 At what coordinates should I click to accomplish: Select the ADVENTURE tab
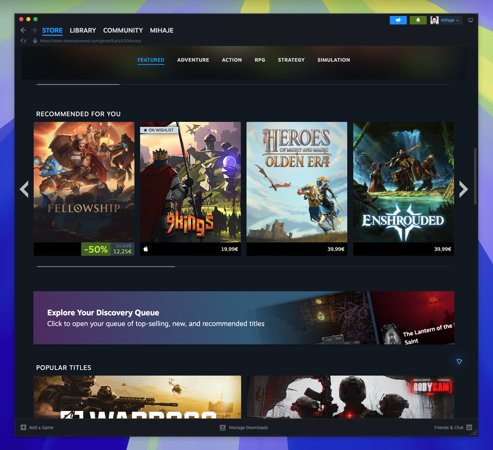pos(193,60)
